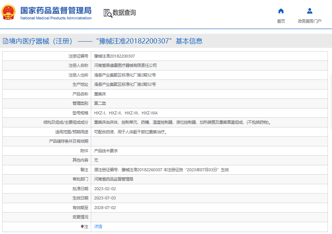Click the document icon beside 境内医疗器械 title

tap(5, 41)
